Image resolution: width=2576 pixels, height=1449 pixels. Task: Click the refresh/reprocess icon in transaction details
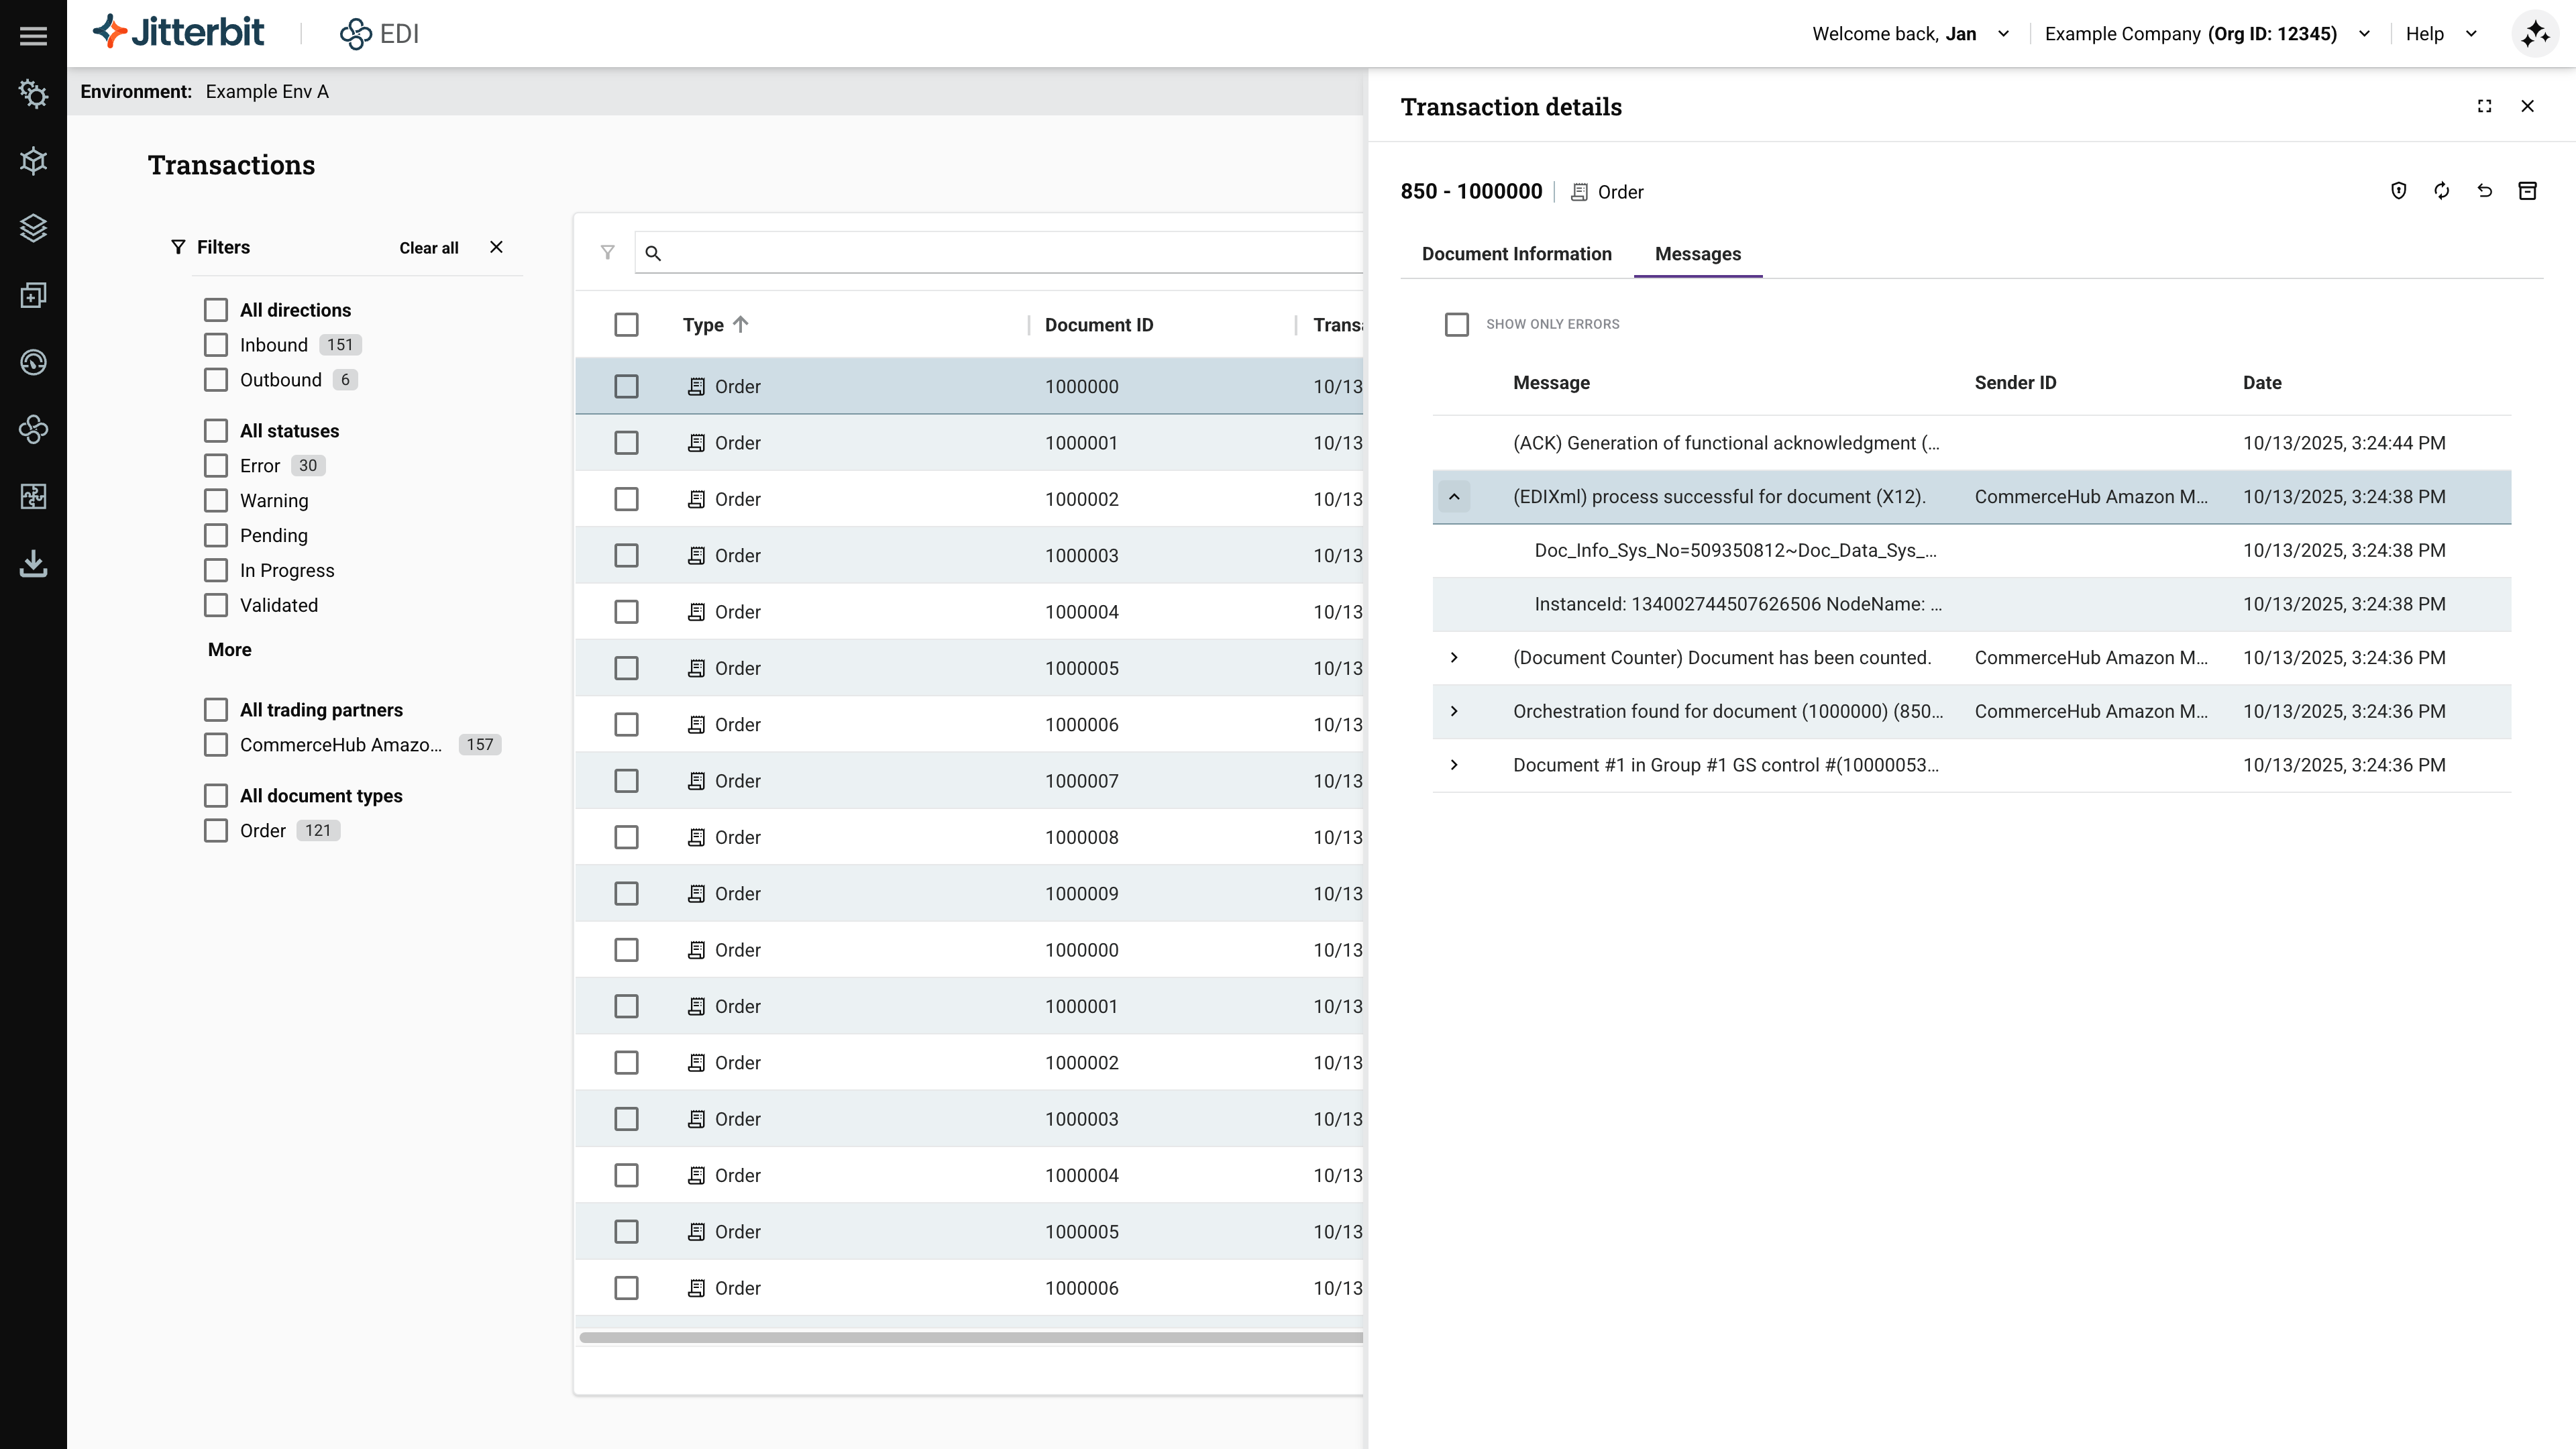tap(2441, 191)
